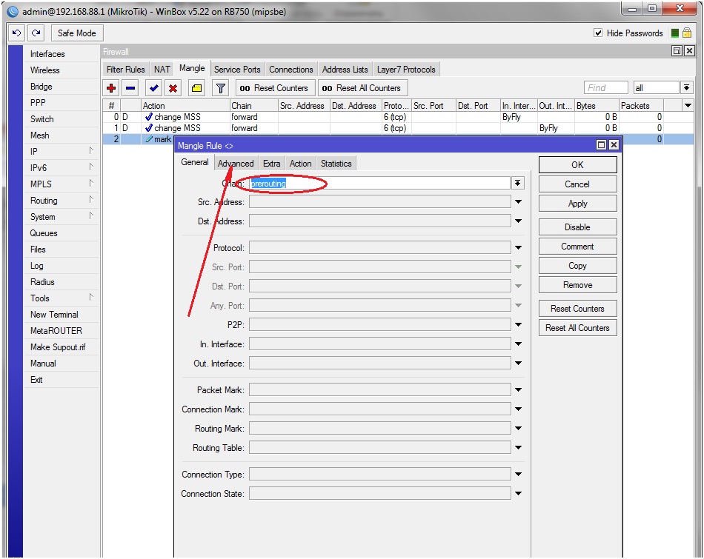Toggle the Hide Passwords checkbox
704x559 pixels.
599,33
